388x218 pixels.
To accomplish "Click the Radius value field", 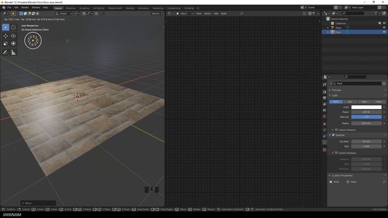I will point(366,124).
